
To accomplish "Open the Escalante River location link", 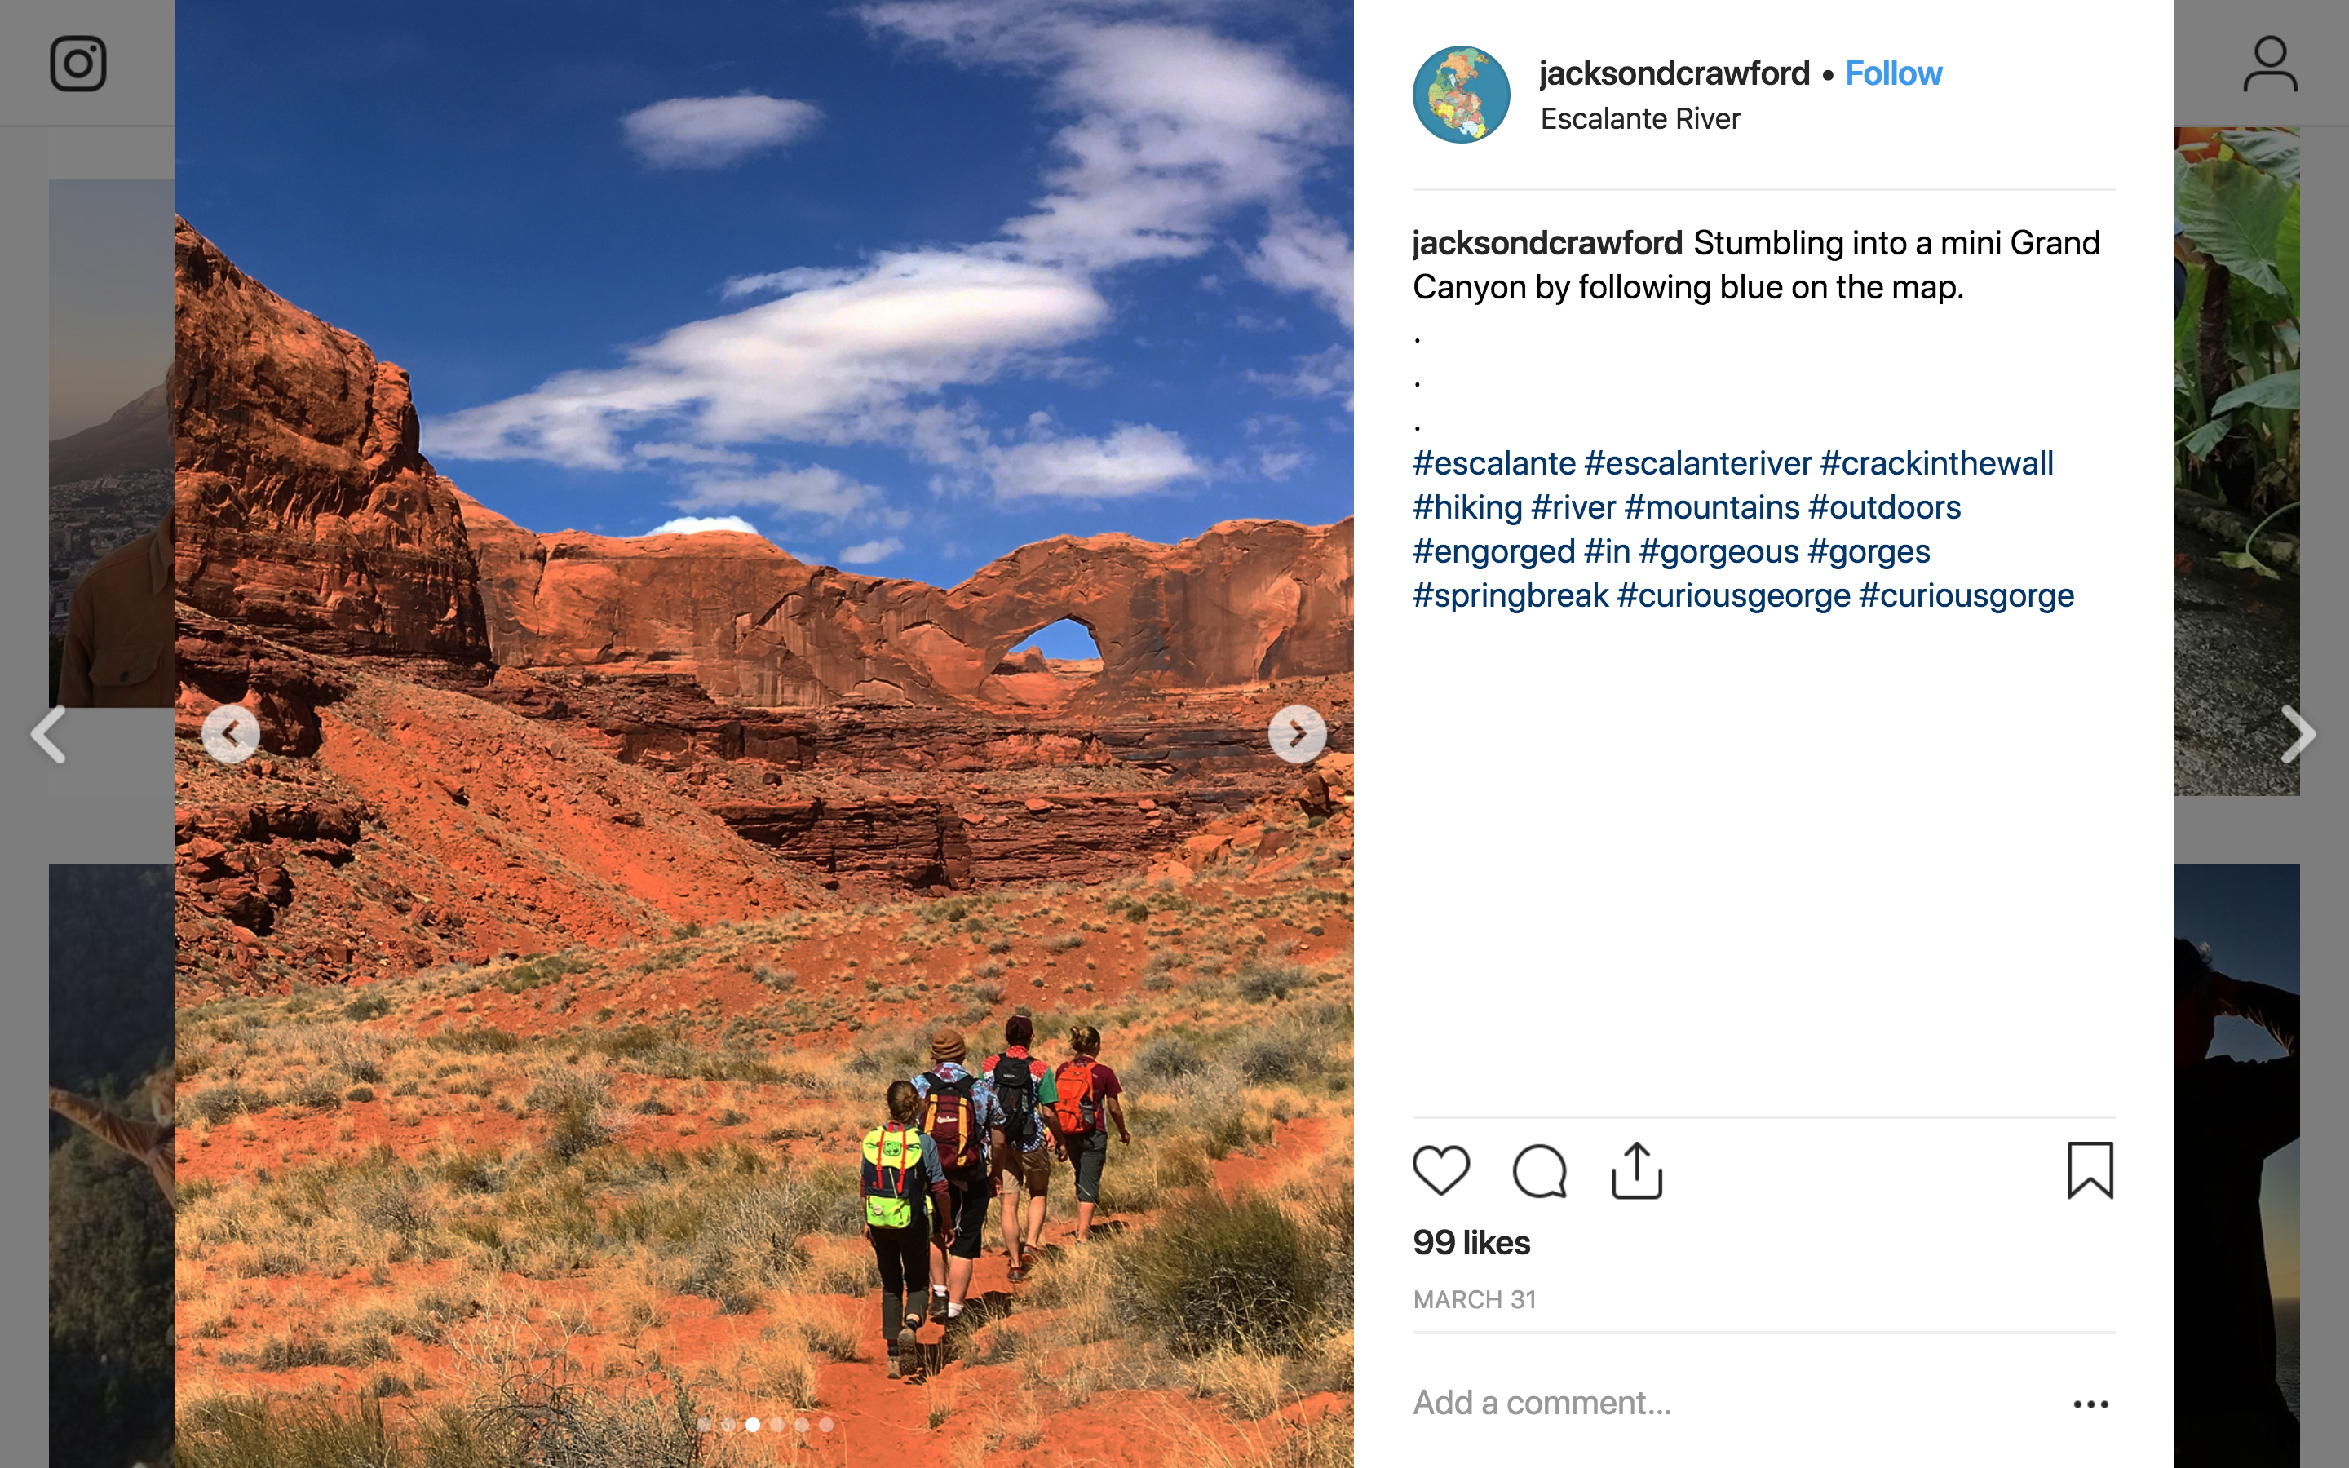I will pos(1640,118).
